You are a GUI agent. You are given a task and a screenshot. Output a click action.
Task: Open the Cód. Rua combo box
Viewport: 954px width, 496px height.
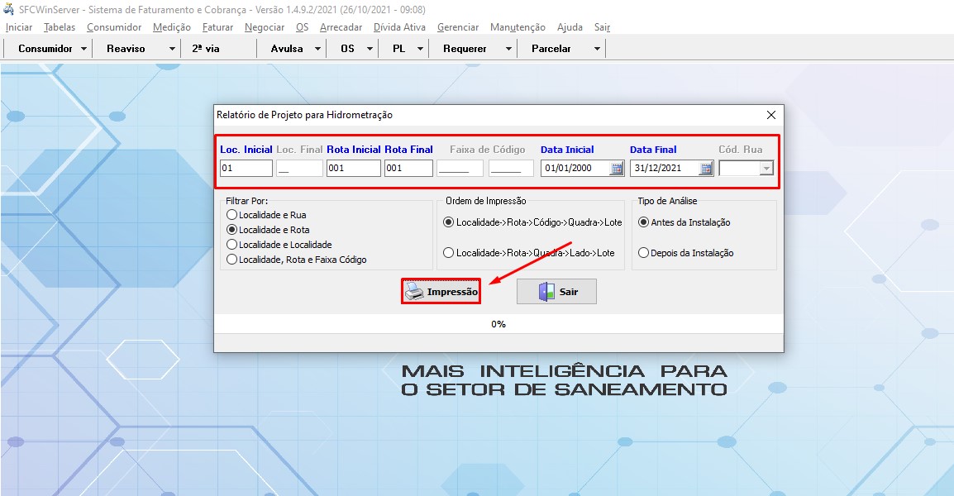coord(766,169)
